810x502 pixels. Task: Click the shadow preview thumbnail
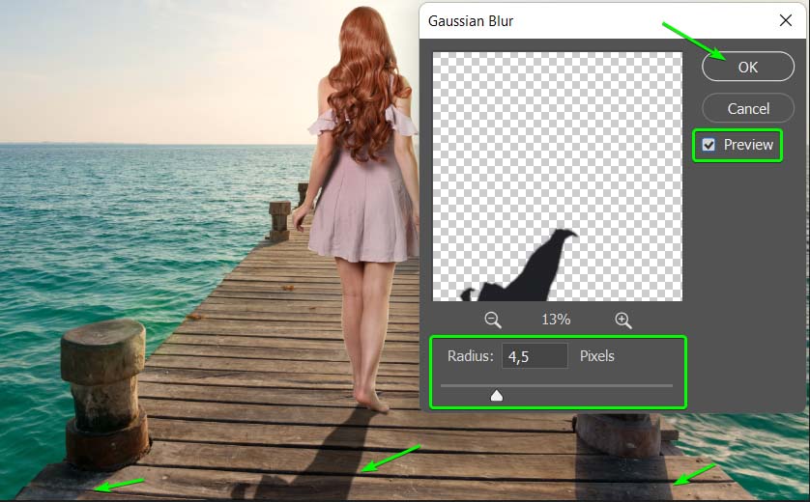(x=558, y=177)
